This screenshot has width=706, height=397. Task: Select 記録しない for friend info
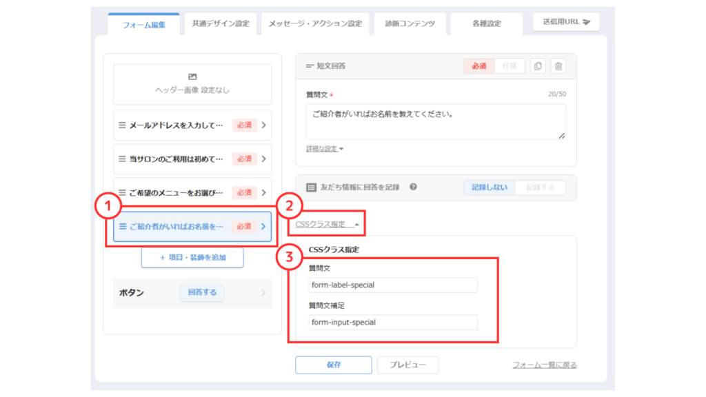[x=489, y=187]
